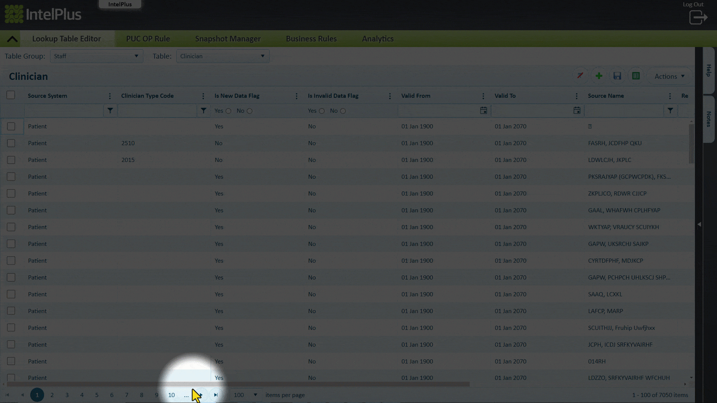Clear all filters with the crossed-filter icon
Screen dimensions: 717x403
(x=580, y=76)
